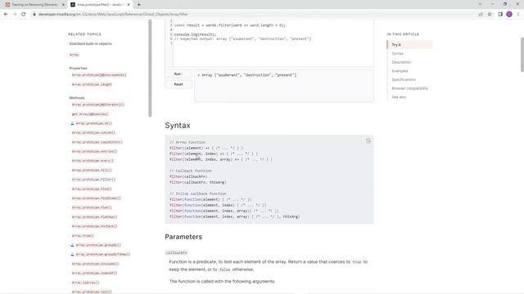Go to Syntax in the article outline
This screenshot has height=294, width=524.
coord(397,53)
